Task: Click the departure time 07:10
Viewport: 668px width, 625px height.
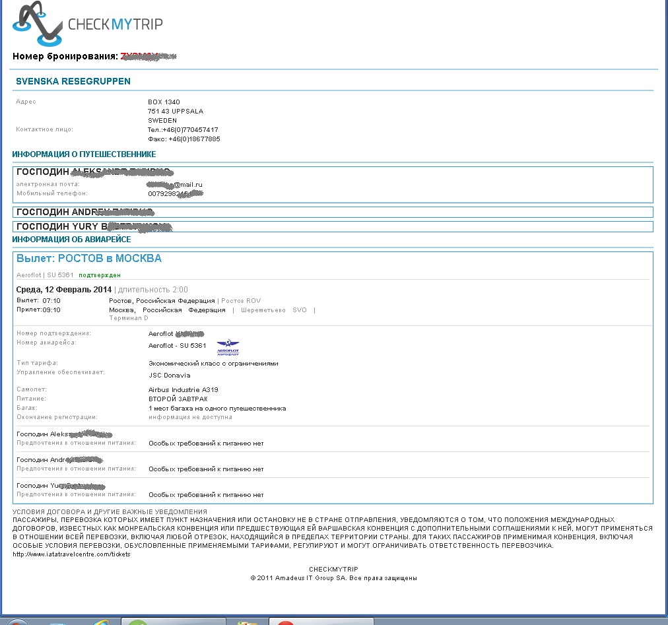Action: click(x=51, y=301)
